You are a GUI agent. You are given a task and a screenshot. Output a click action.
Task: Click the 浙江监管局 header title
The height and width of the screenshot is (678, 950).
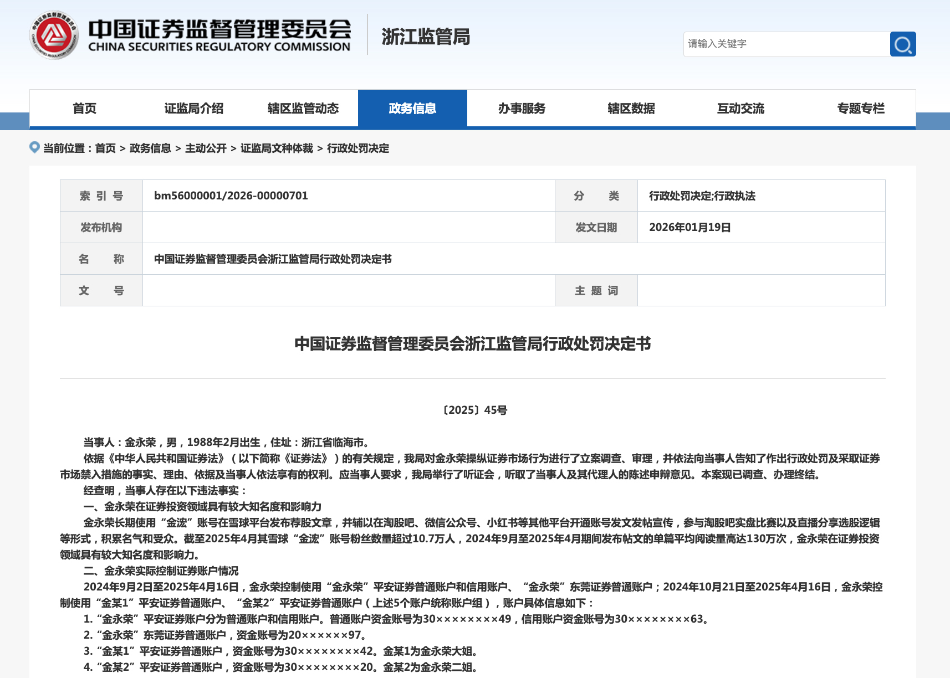(425, 37)
